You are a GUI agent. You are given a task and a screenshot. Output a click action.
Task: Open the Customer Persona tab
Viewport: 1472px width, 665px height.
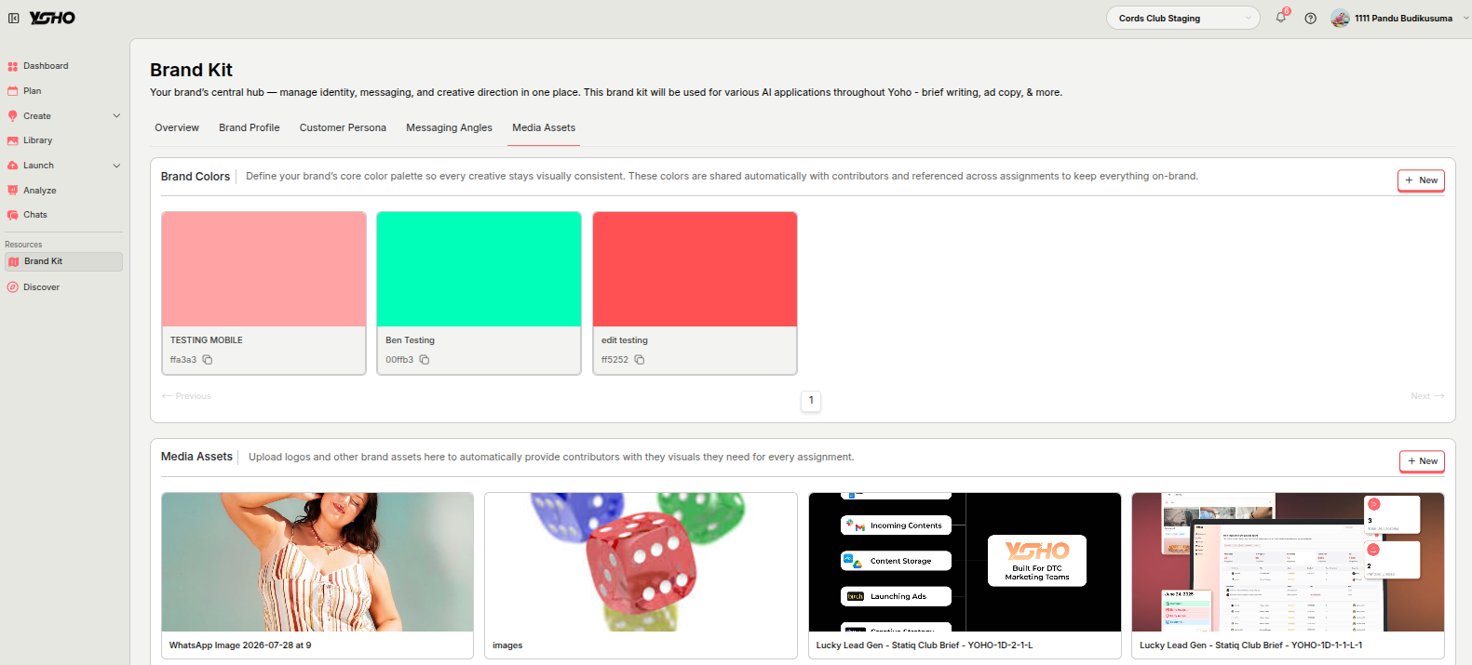343,128
